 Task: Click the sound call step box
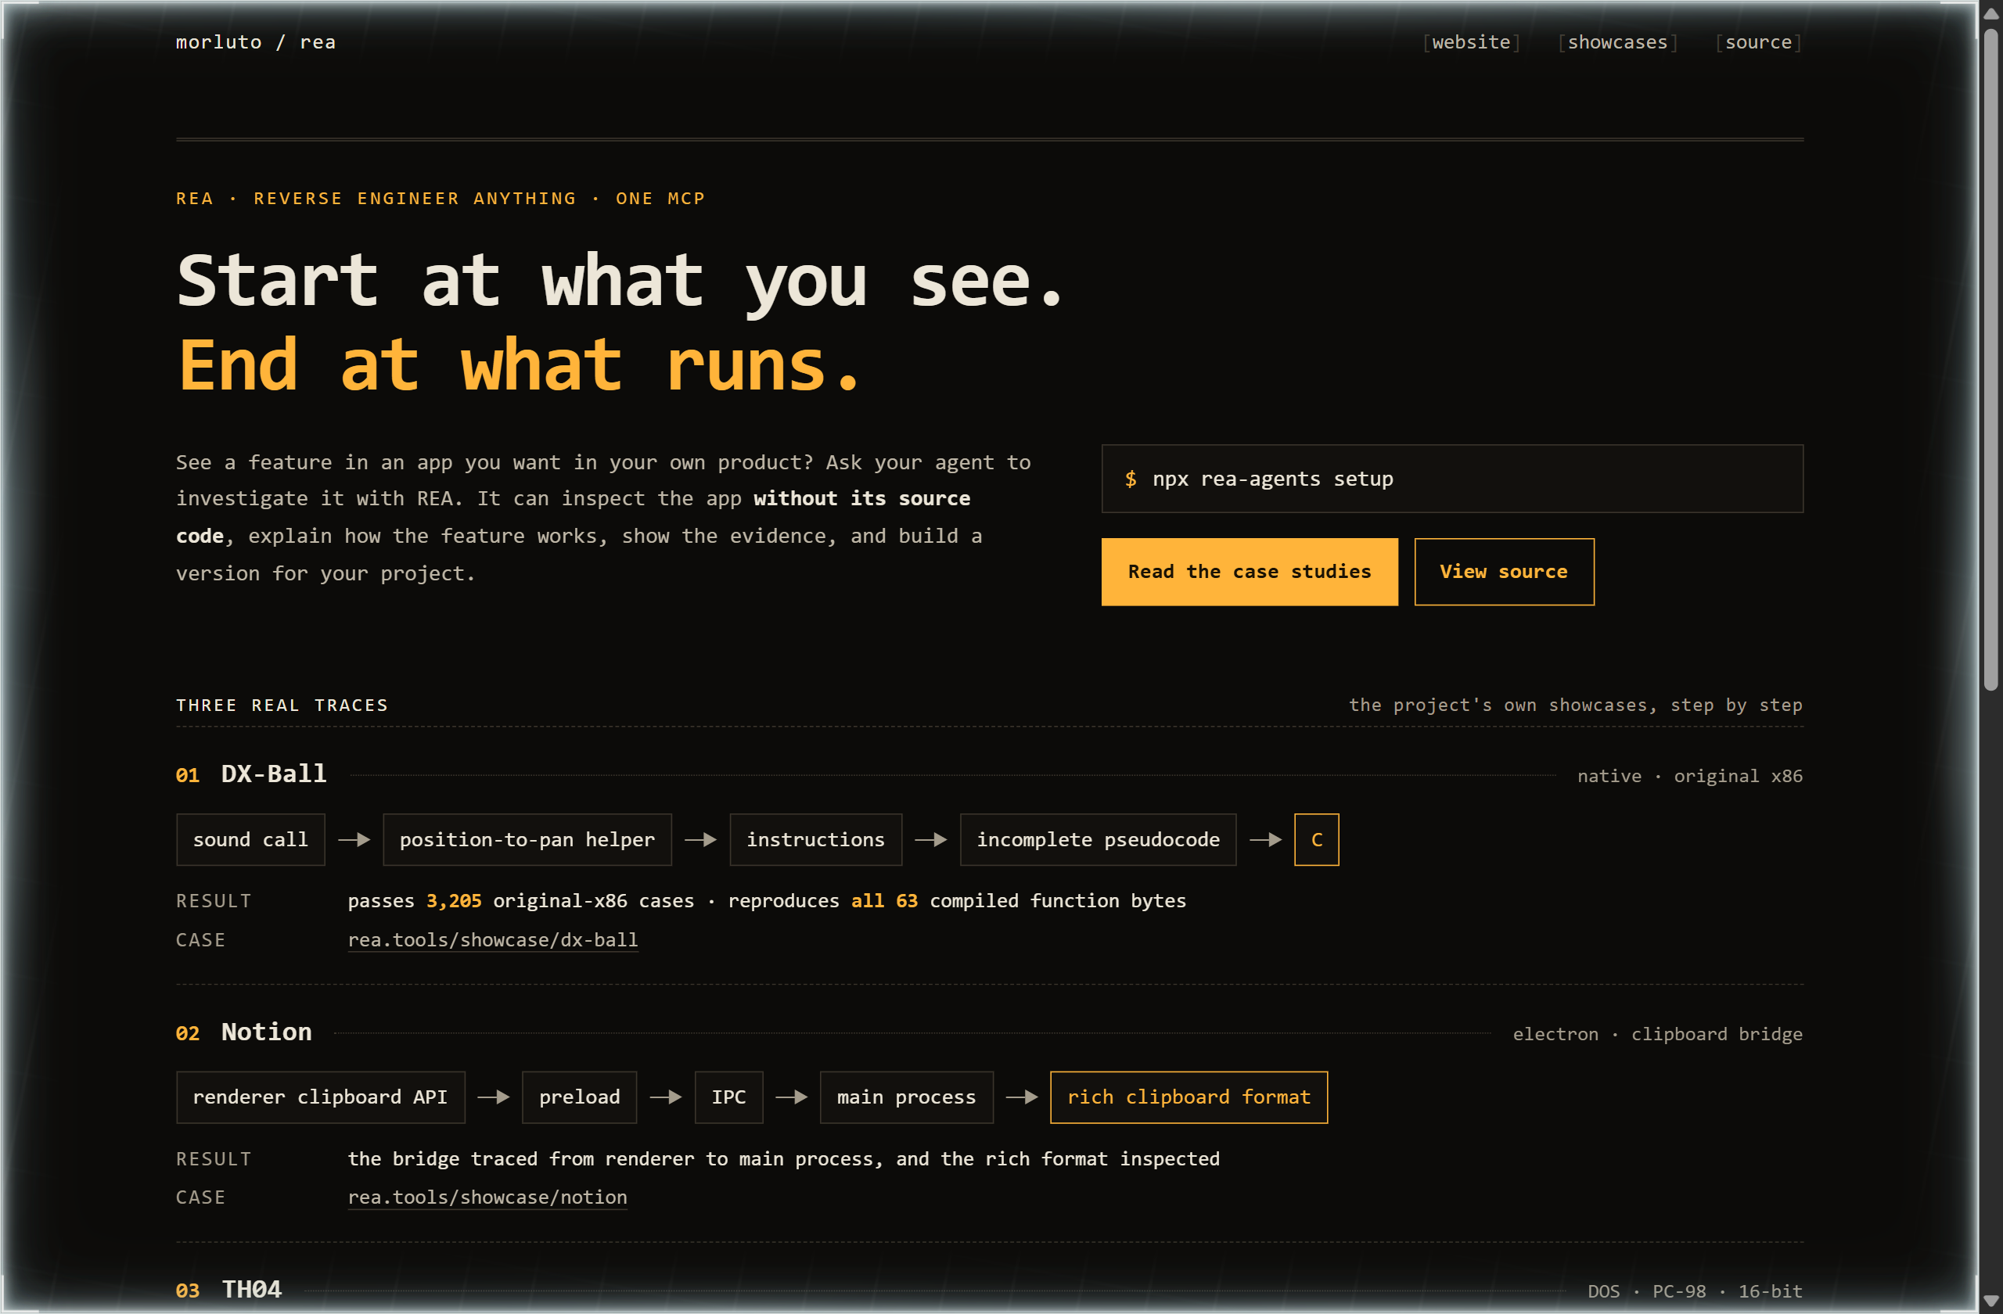click(x=251, y=839)
